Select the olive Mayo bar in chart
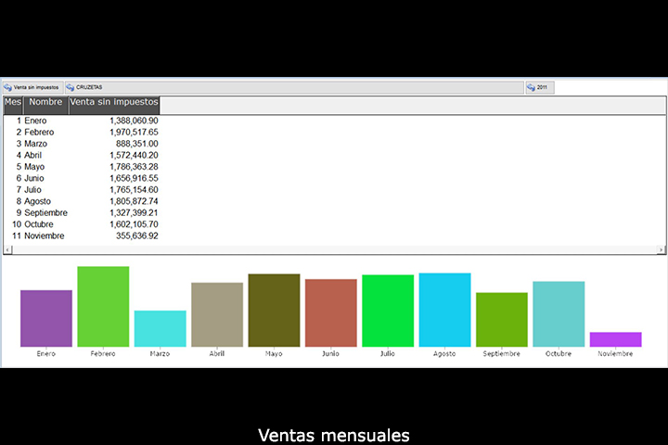Image resolution: width=668 pixels, height=445 pixels. coord(274,310)
